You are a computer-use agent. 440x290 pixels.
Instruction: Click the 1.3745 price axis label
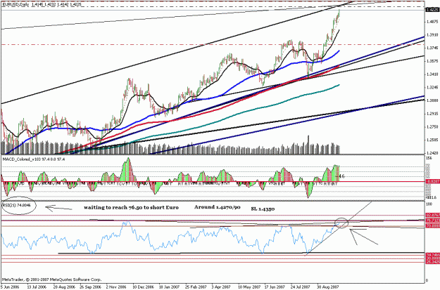pyautogui.click(x=432, y=48)
